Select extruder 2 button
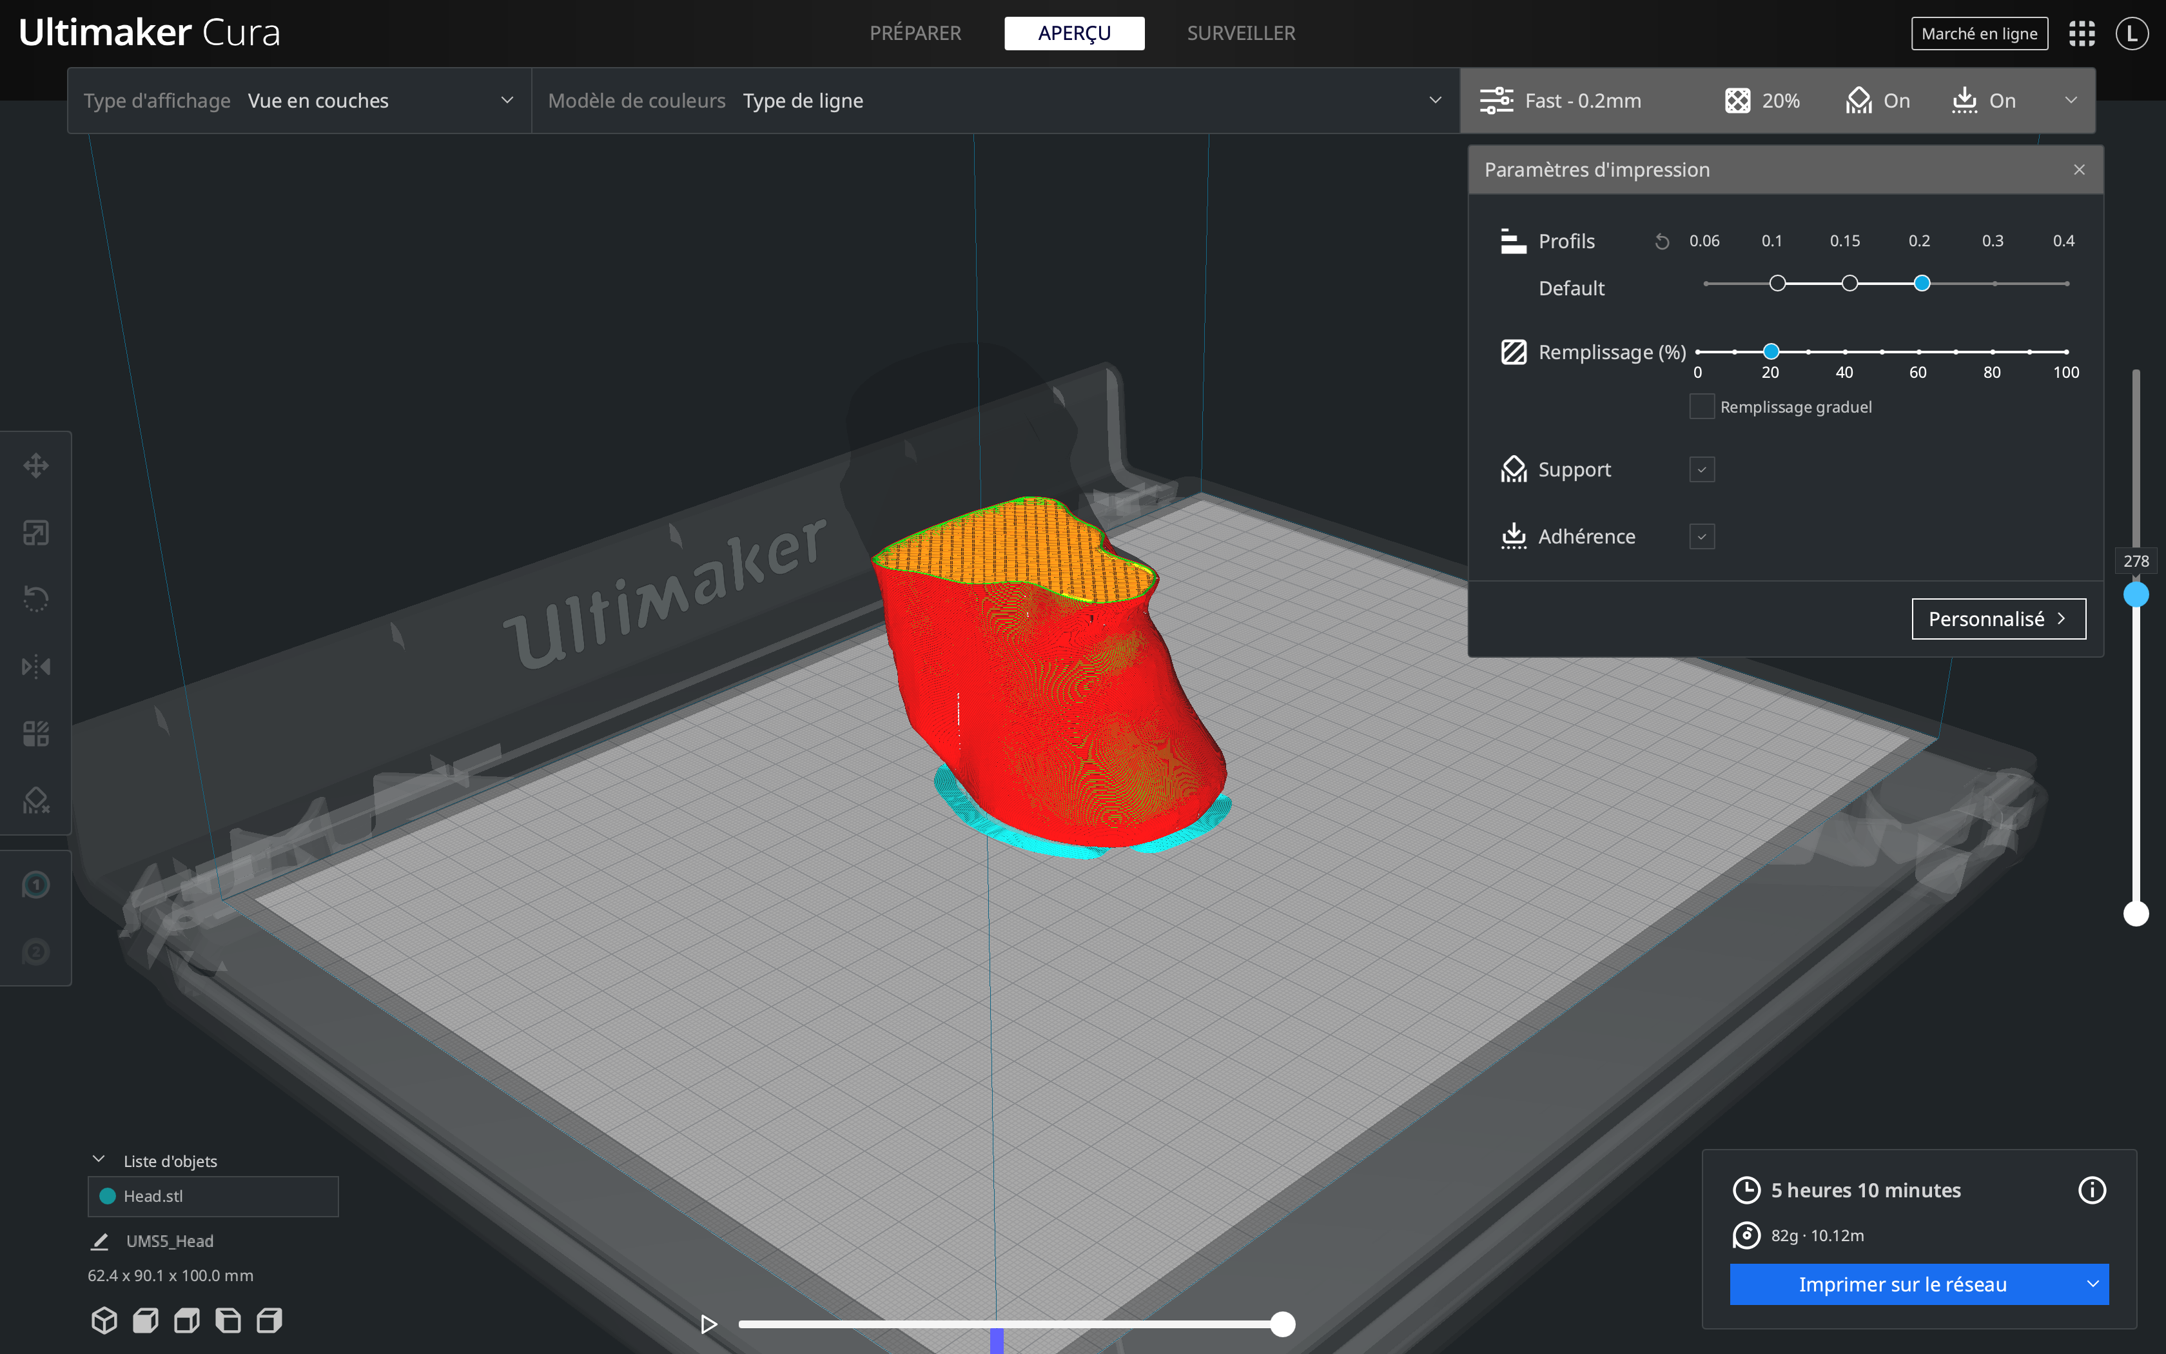The image size is (2166, 1354). pos(36,952)
